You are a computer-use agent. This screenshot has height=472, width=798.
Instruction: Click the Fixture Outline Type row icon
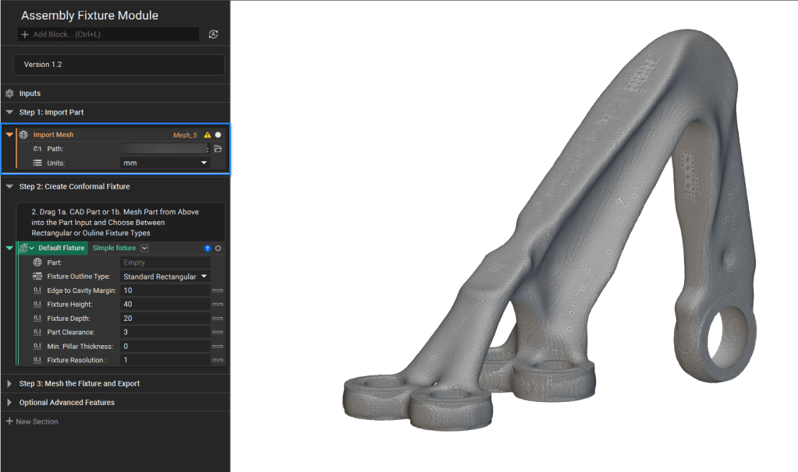(37, 277)
